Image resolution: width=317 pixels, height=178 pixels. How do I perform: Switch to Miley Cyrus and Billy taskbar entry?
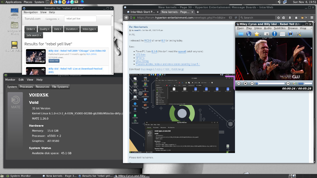pyautogui.click(x=132, y=176)
